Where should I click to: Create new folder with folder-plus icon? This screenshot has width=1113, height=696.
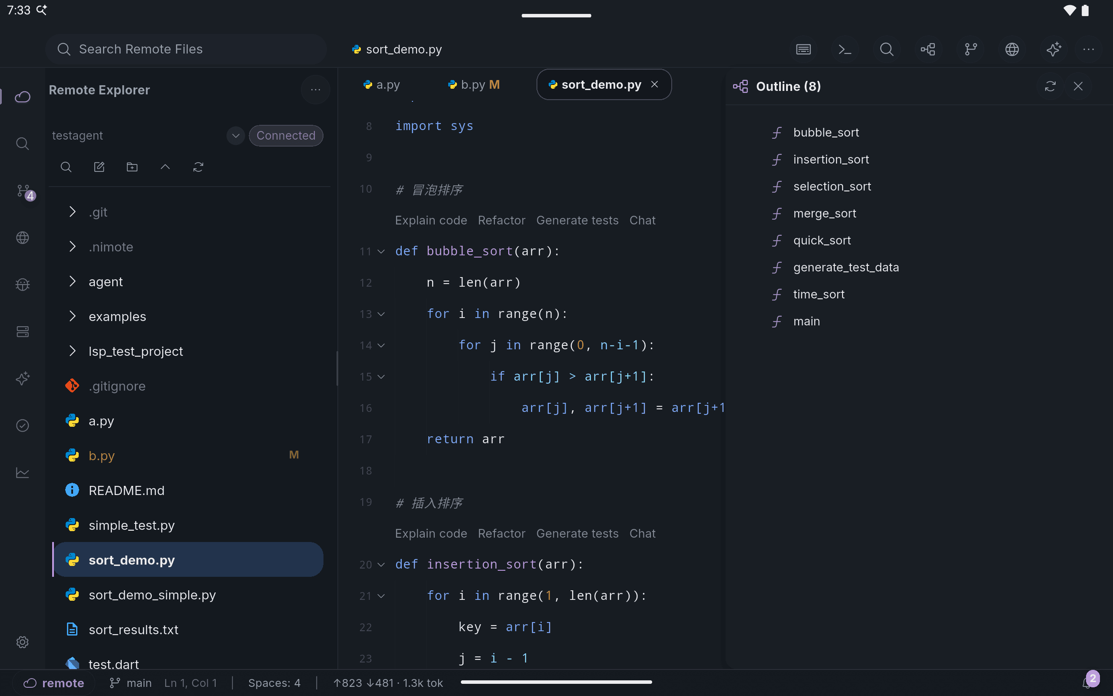tap(133, 167)
